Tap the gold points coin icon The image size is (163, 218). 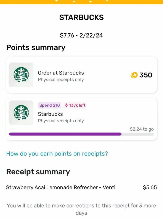point(134,75)
